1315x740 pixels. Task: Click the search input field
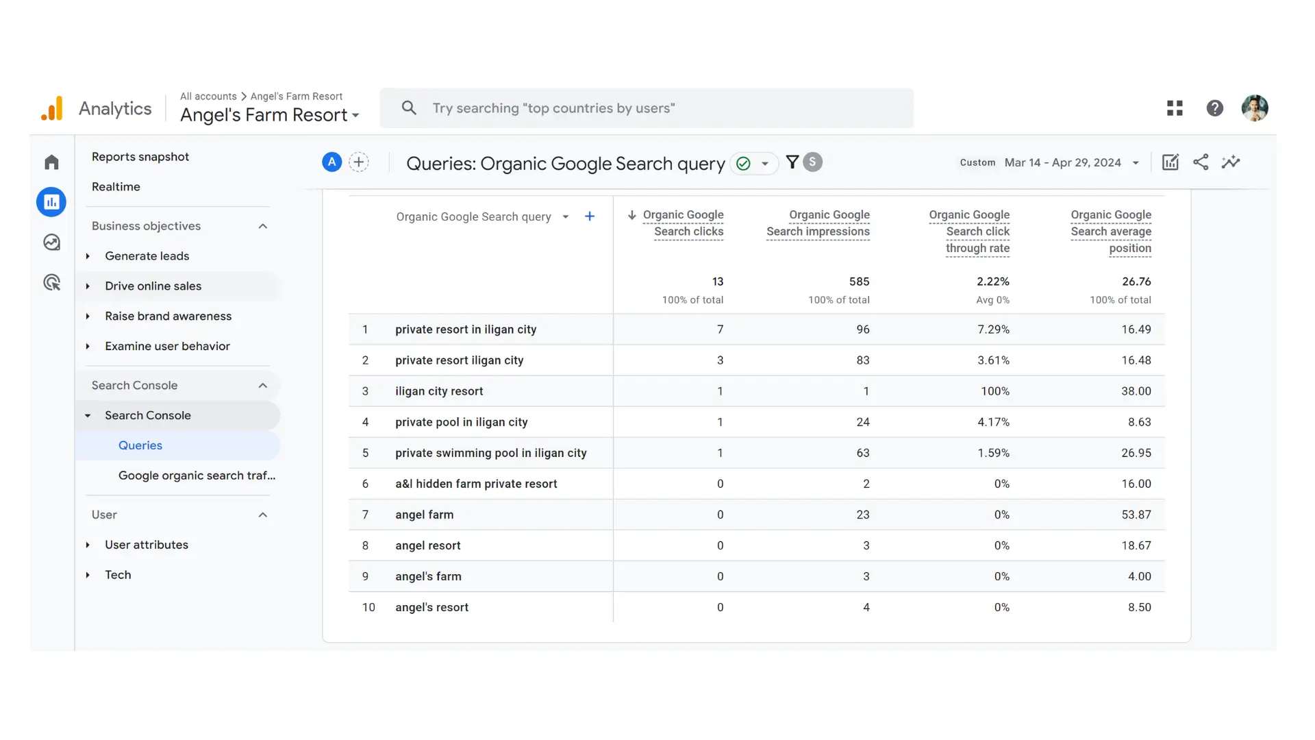(647, 108)
